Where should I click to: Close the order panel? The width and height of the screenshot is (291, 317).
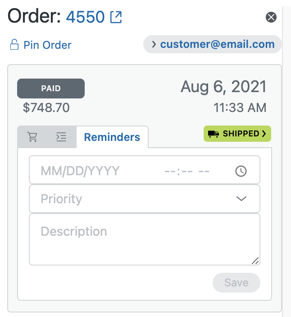coord(271,17)
